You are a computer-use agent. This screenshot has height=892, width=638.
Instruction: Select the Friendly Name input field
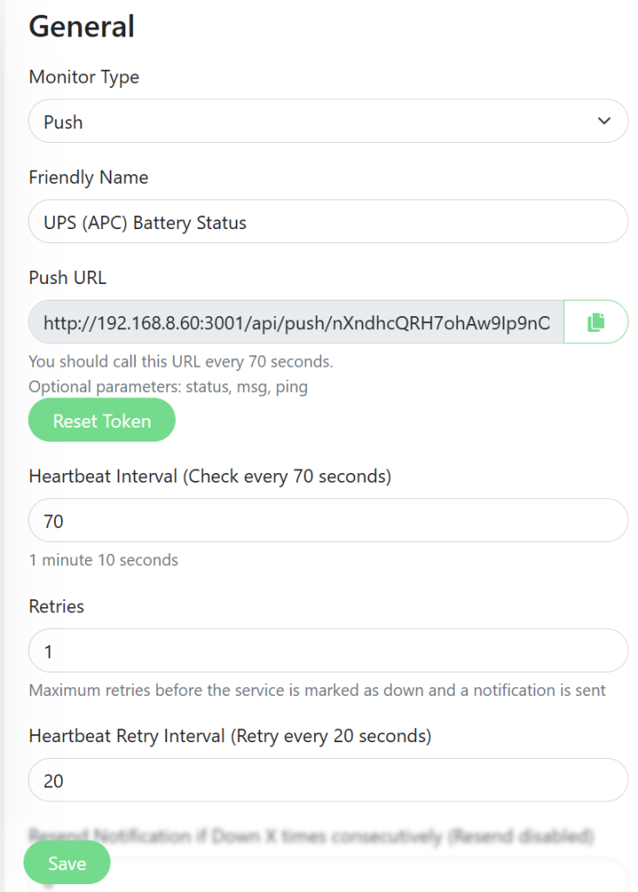tap(327, 221)
